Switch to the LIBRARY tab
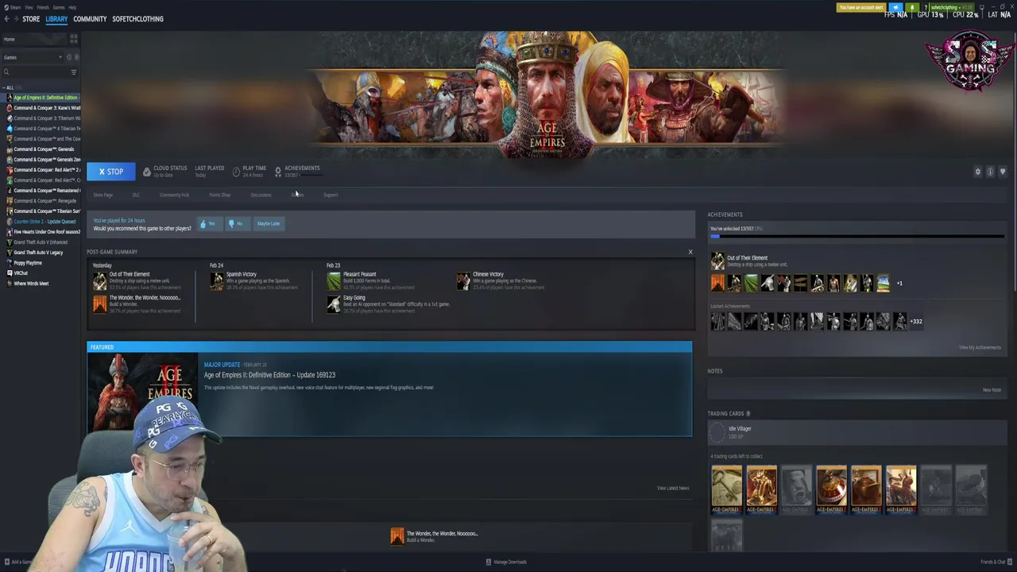1017x572 pixels. 56,19
